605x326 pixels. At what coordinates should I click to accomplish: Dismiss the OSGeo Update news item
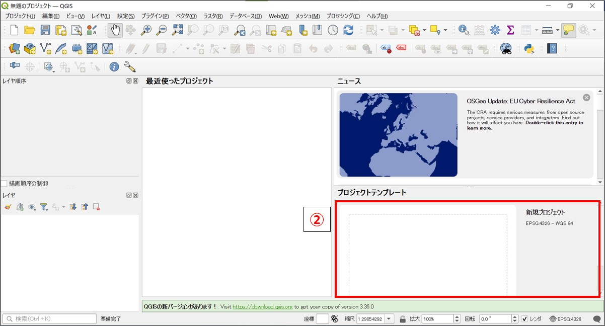[x=586, y=98]
